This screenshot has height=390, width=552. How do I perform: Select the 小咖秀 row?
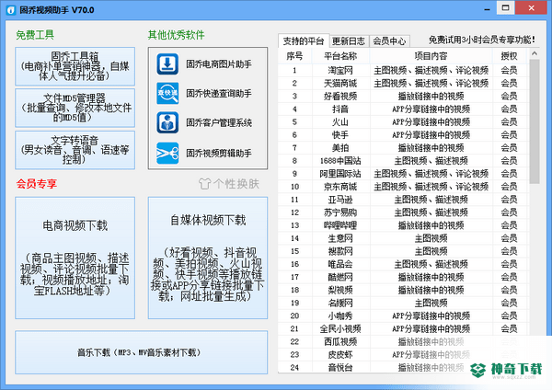(x=404, y=315)
